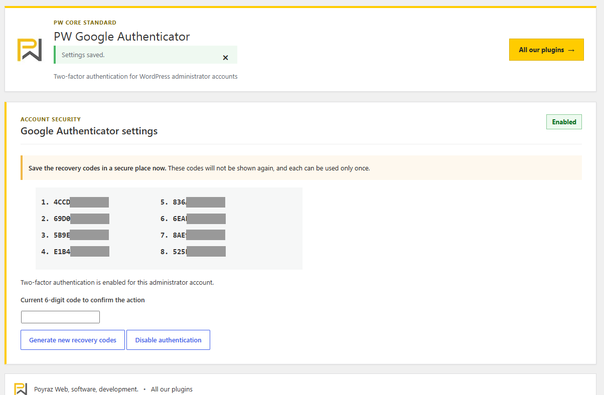Select recovery code 1 starting 4CCD

pos(81,203)
